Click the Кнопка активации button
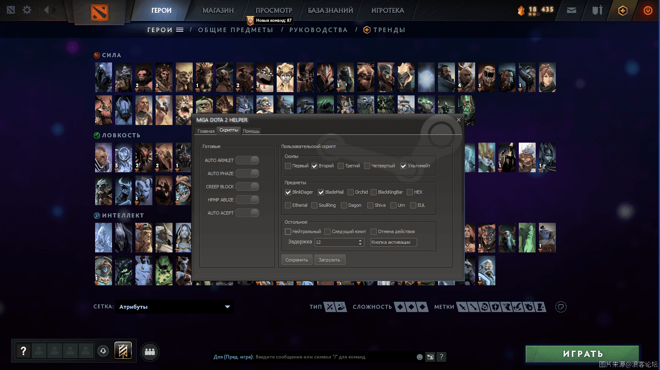Viewport: 660px width, 370px height. [394, 242]
